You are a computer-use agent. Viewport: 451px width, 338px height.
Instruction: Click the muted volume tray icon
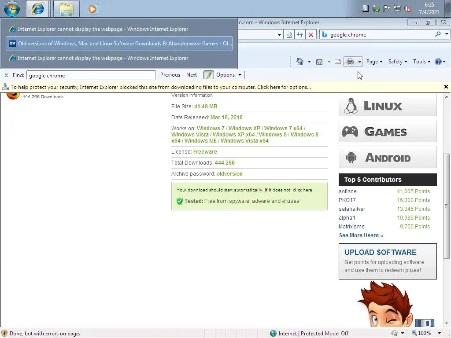408,9
